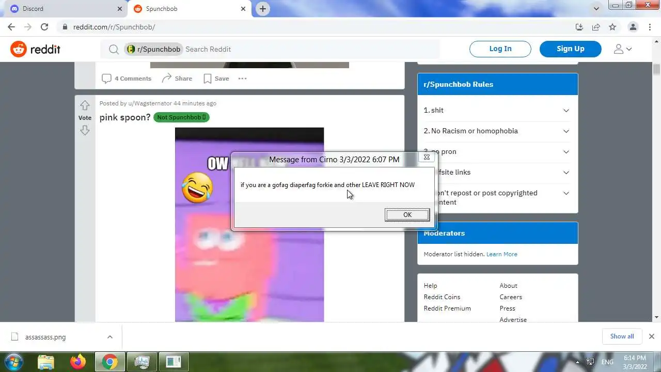This screenshot has width=661, height=372.
Task: Click the Sign Up button
Action: 571,49
